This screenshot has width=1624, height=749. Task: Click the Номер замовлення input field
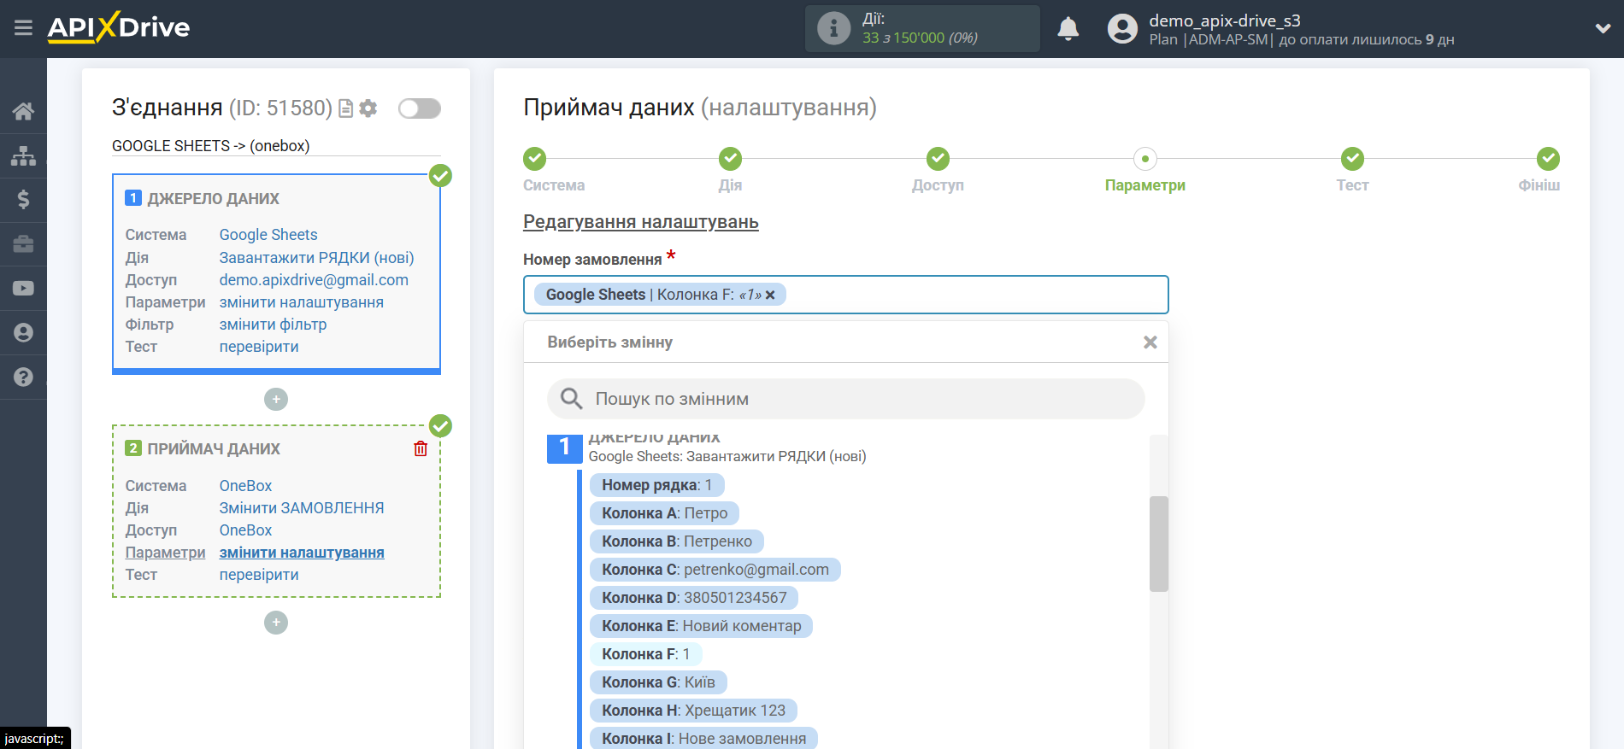pyautogui.click(x=845, y=295)
